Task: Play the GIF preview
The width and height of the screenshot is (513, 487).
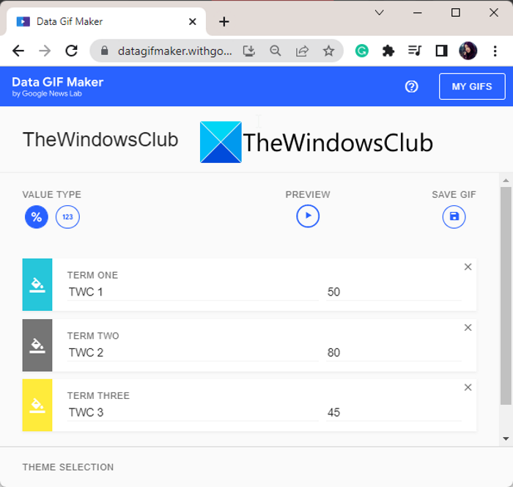Action: point(308,216)
